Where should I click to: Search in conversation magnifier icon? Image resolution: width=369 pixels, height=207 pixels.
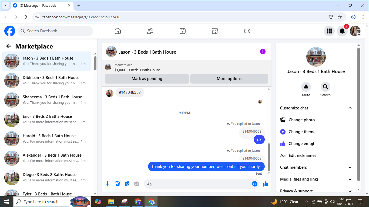pos(326,87)
